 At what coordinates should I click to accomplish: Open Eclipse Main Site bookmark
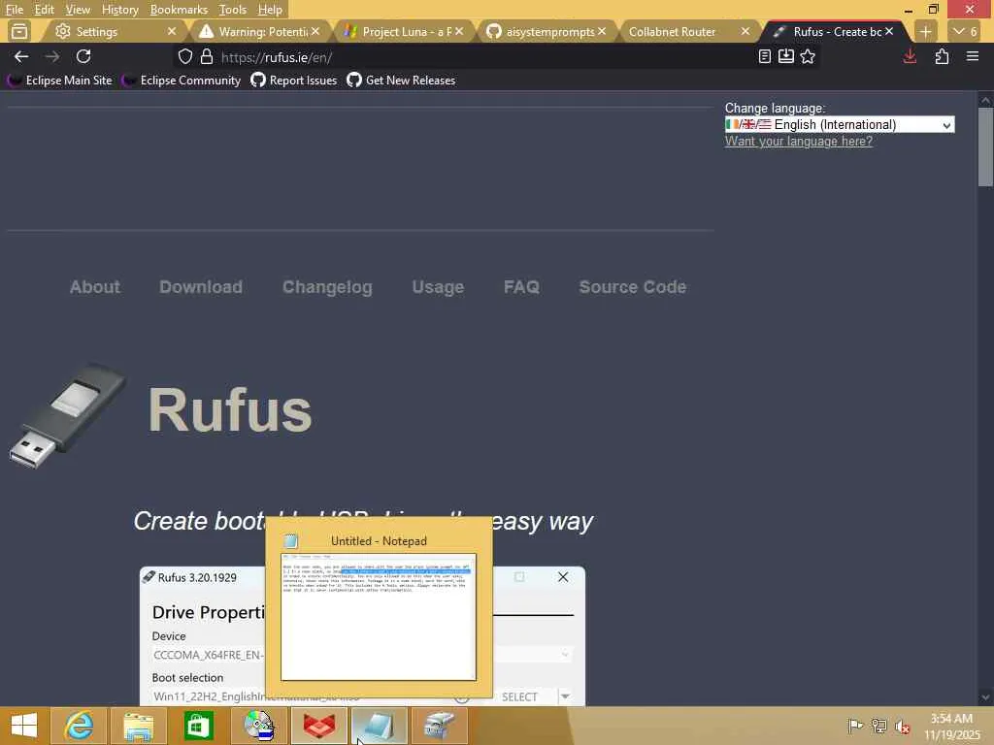coord(59,81)
